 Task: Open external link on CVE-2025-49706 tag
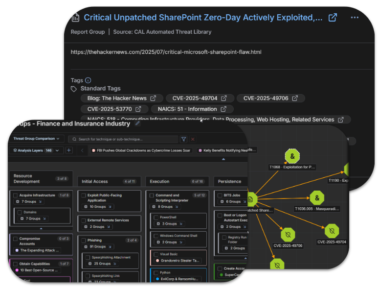coord(295,98)
